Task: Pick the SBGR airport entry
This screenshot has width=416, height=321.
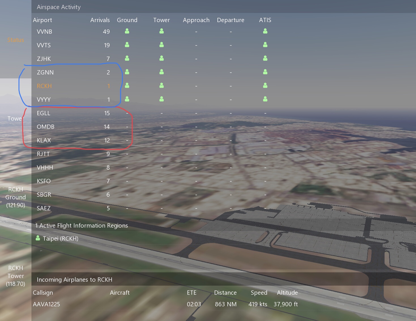Action: point(44,195)
